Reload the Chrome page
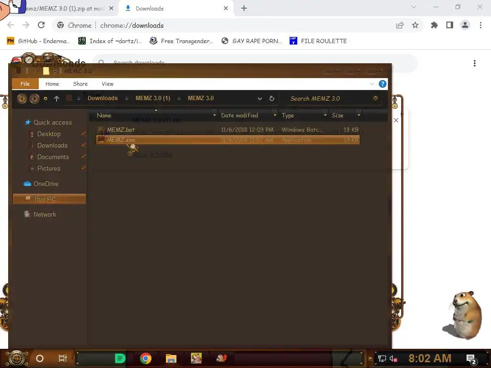The image size is (491, 368). tap(41, 25)
